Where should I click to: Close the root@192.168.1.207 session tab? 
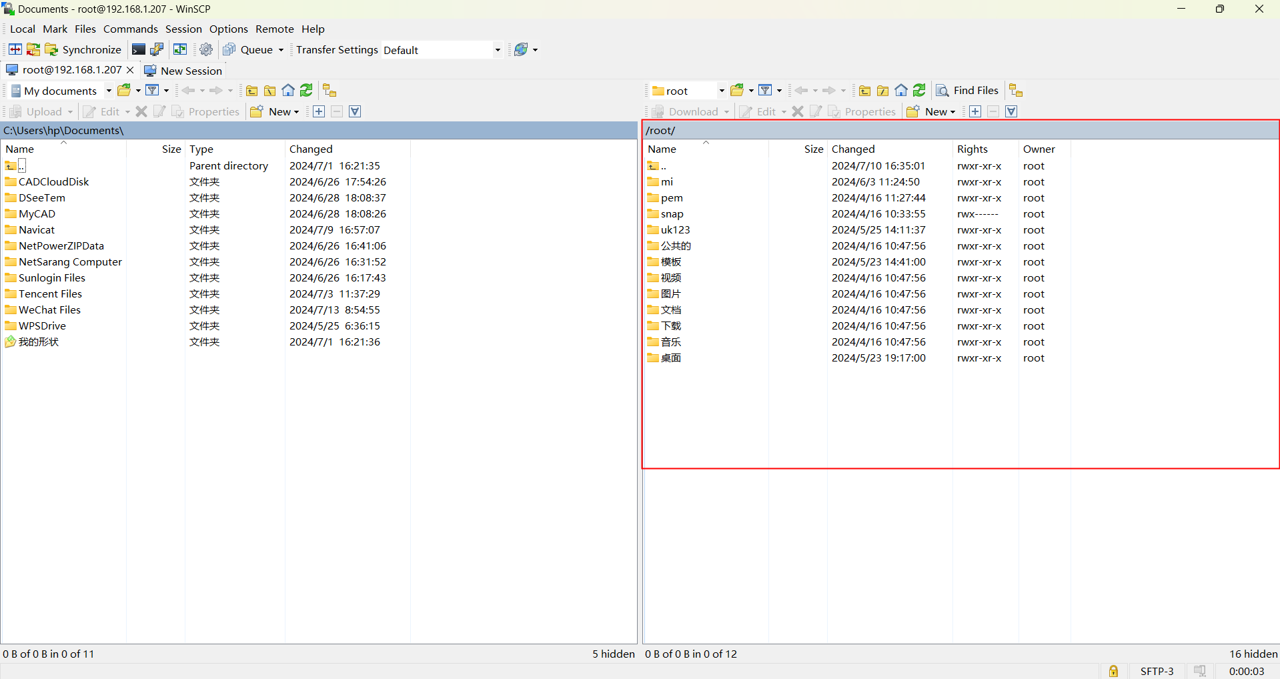(130, 70)
